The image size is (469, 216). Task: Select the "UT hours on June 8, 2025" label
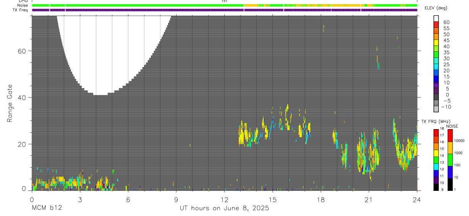coord(224,208)
